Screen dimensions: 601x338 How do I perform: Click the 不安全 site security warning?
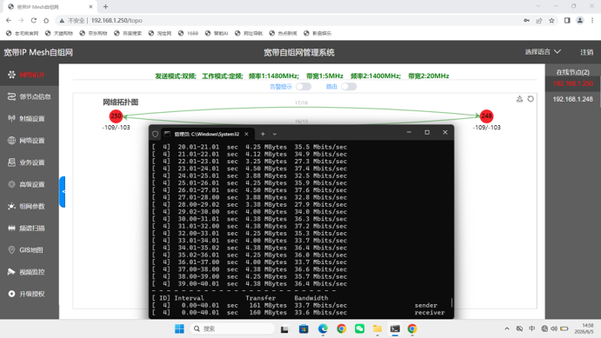point(72,20)
